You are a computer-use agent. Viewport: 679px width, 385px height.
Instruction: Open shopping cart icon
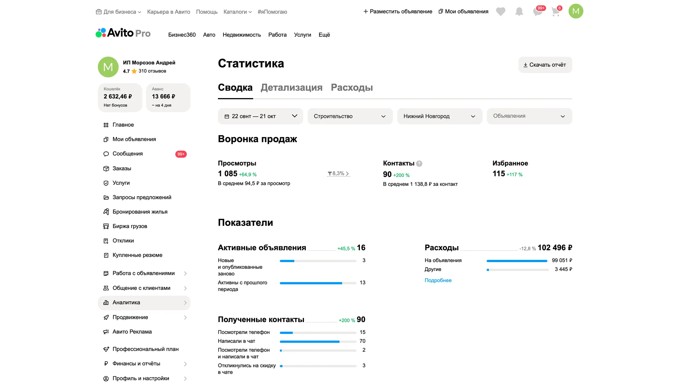(556, 11)
